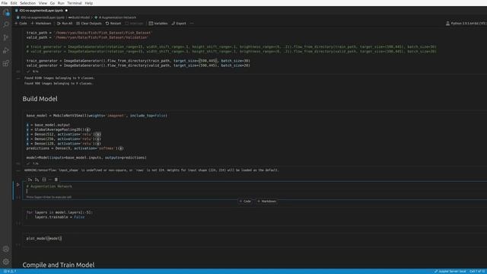Open the Source Control view
The image size is (487, 274).
[6, 37]
